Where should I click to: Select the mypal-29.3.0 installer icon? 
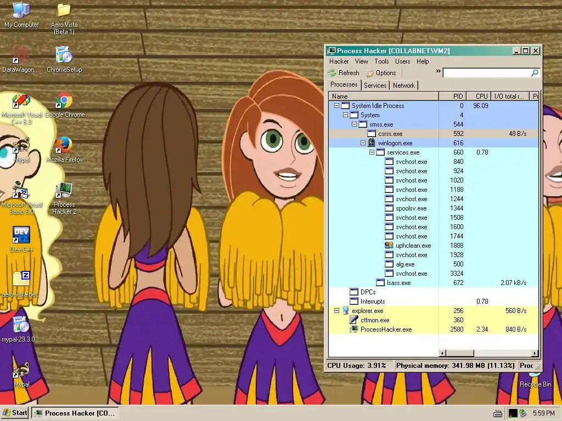21,329
